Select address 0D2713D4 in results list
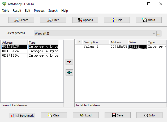The image size is (167, 122). click(x=14, y=56)
